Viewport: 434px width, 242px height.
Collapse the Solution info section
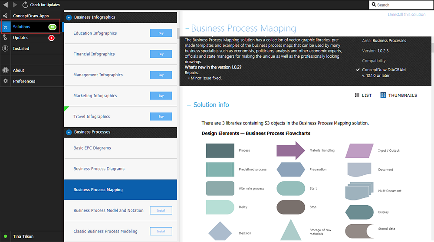pos(189,105)
